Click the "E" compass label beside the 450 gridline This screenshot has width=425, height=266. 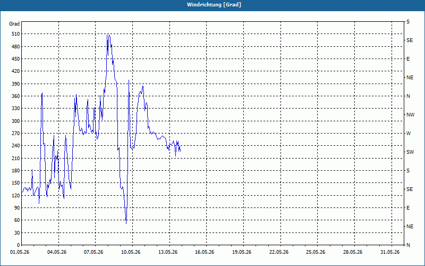click(408, 59)
